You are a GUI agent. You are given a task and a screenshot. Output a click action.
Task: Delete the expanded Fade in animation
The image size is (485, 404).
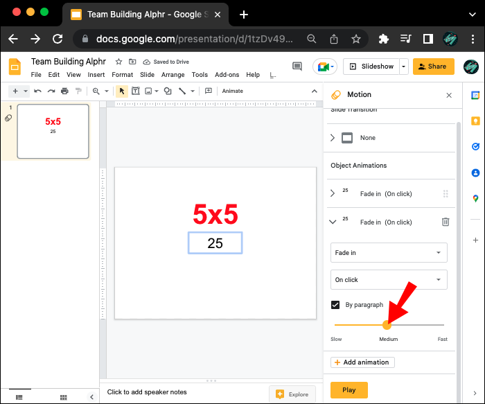(x=446, y=222)
